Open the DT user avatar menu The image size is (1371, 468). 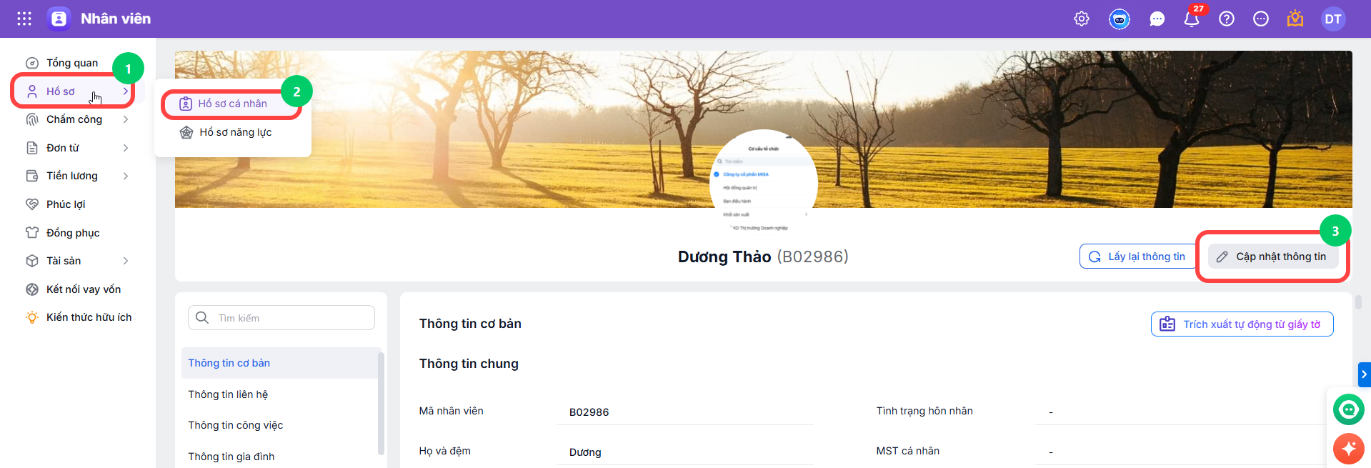coord(1333,19)
